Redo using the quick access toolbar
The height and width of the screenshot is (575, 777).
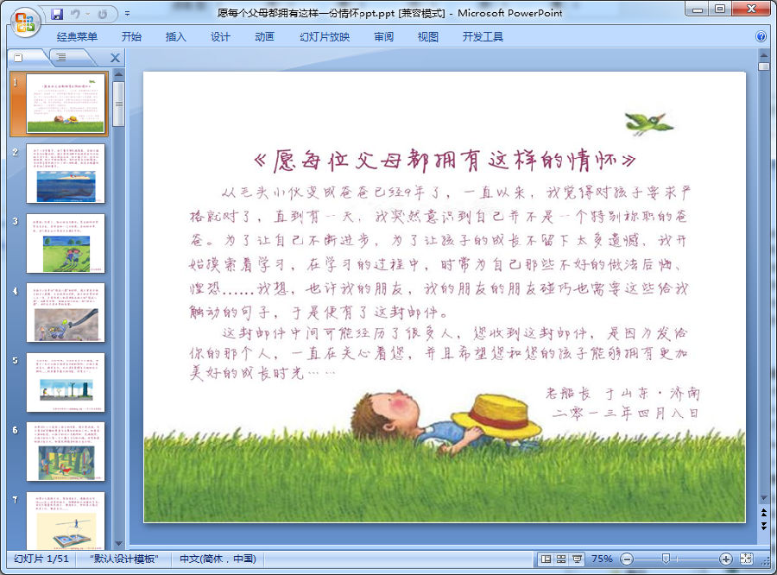102,15
